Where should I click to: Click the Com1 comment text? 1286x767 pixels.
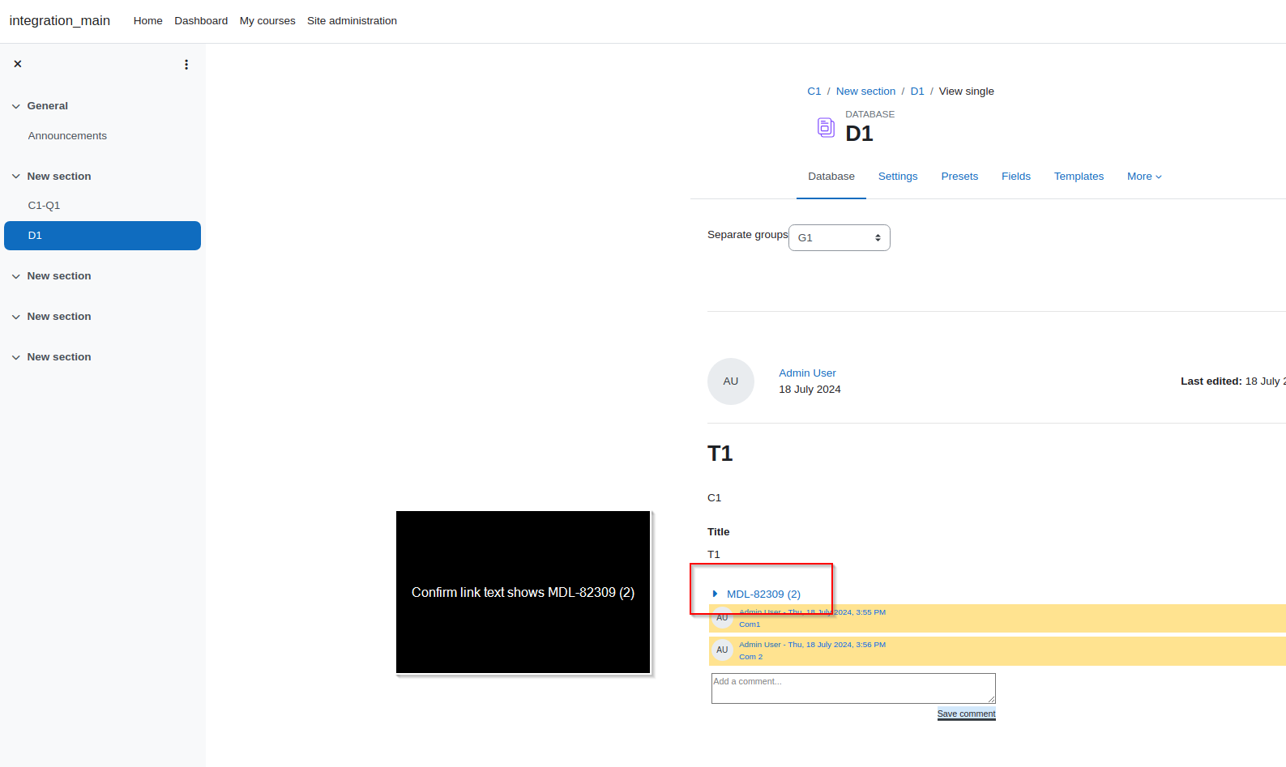[x=750, y=624]
